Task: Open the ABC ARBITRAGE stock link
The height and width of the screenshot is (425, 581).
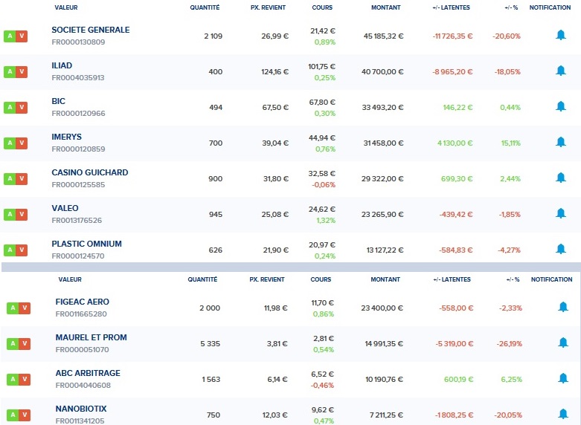Action: pos(88,373)
